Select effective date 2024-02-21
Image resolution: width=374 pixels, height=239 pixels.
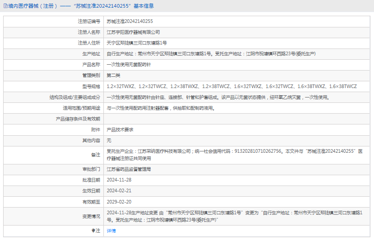pos(119,190)
